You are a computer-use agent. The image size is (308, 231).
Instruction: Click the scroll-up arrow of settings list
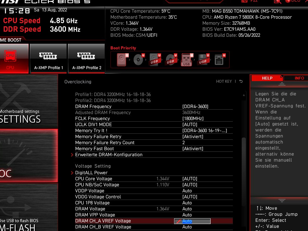[x=244, y=95]
